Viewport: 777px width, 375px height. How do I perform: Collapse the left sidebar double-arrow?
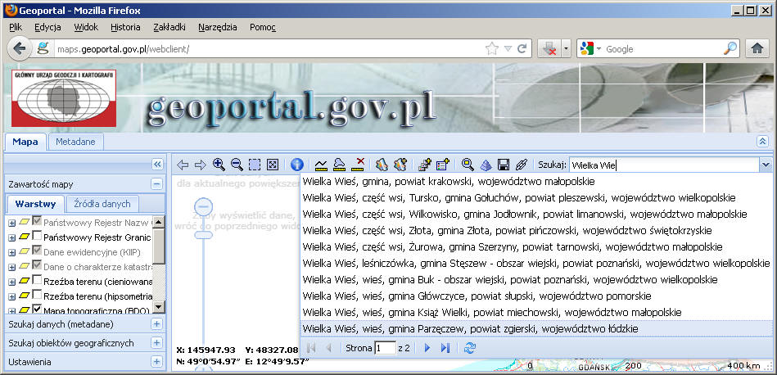157,164
